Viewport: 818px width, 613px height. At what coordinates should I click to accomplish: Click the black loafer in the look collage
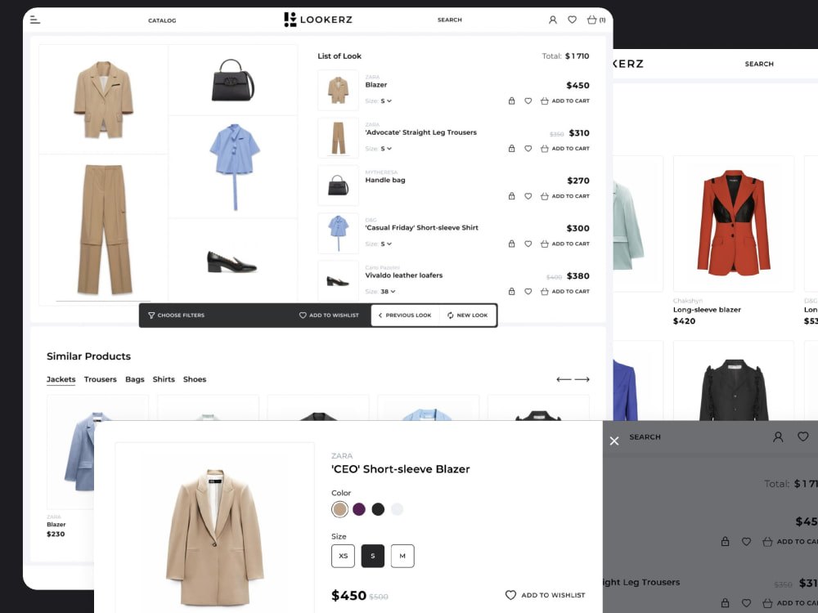pyautogui.click(x=232, y=262)
